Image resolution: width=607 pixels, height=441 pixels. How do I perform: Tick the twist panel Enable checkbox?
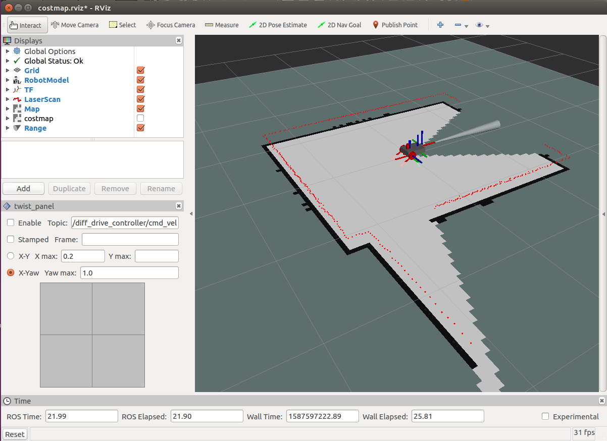11,223
